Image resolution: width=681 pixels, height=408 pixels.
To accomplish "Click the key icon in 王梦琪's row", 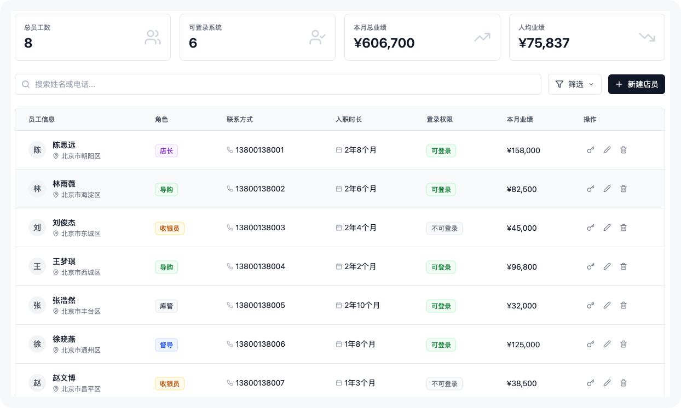I will pos(591,266).
